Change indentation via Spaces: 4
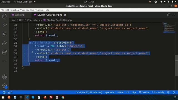 110,92
